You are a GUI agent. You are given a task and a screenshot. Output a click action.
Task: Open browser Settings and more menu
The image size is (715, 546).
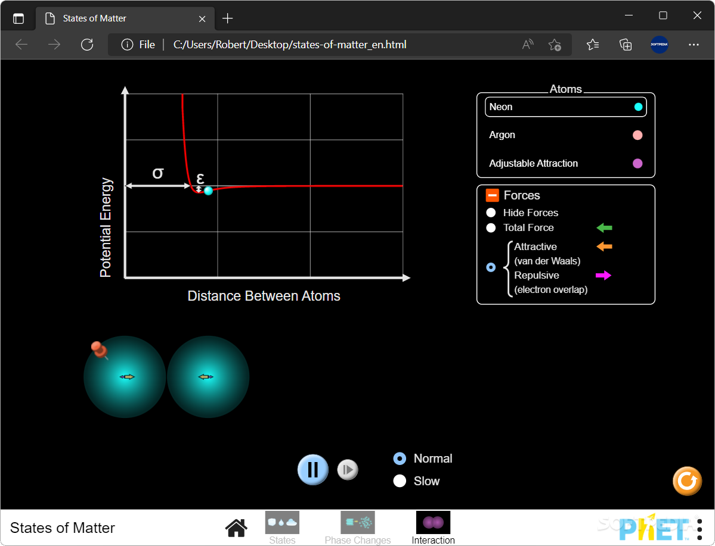[x=694, y=45]
